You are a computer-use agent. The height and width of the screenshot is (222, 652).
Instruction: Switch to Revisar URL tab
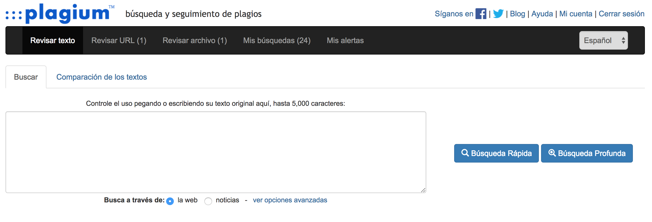[119, 40]
